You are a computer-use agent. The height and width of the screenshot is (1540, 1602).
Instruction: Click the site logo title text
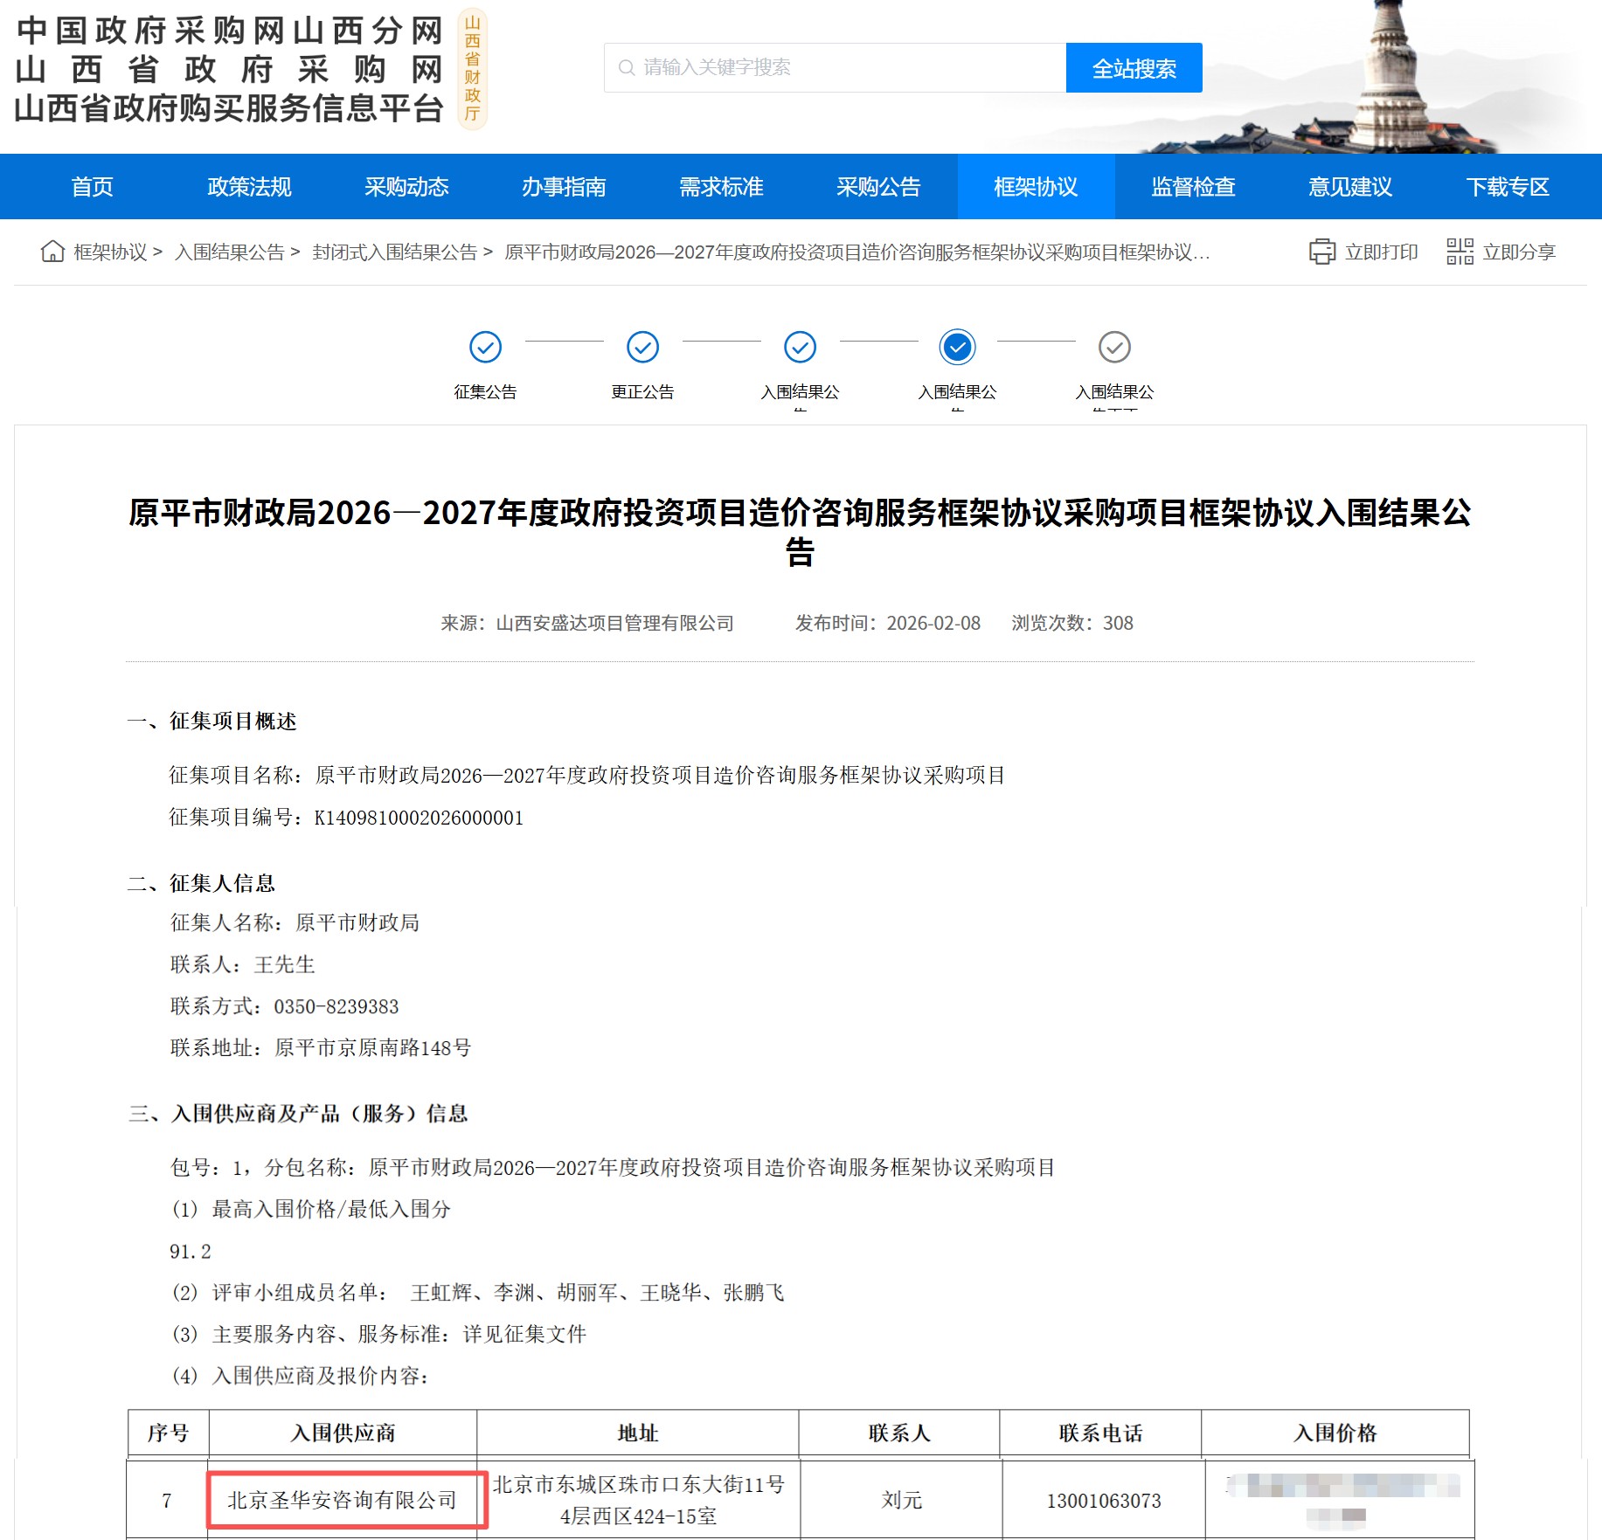pos(230,70)
